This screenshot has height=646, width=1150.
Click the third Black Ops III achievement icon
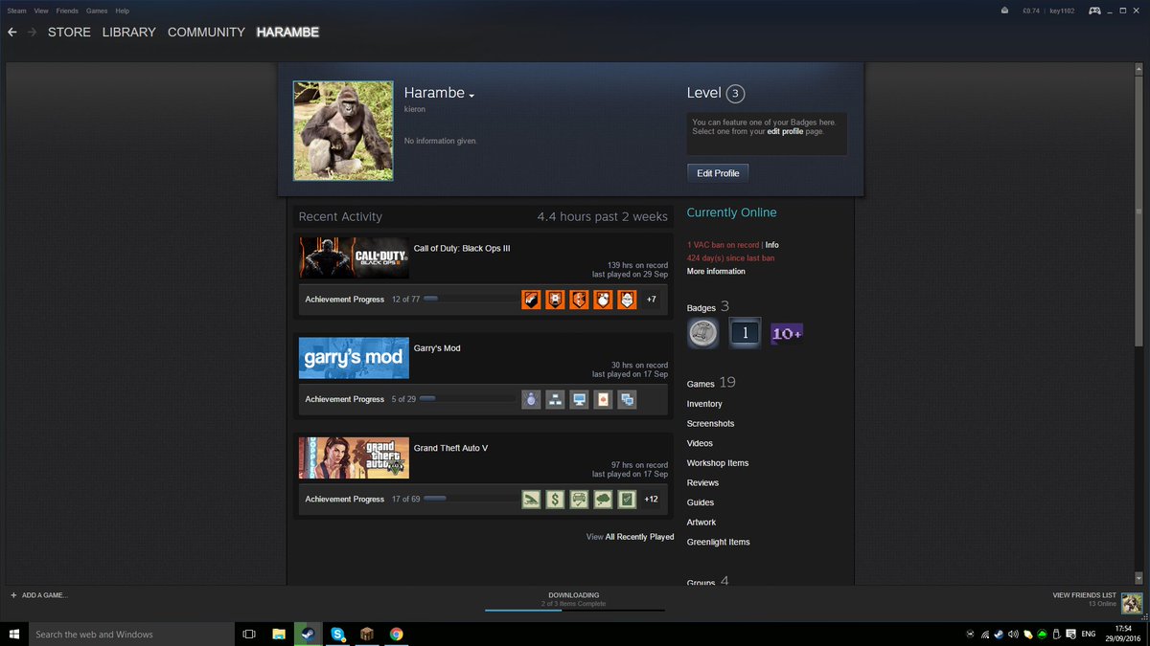click(579, 300)
